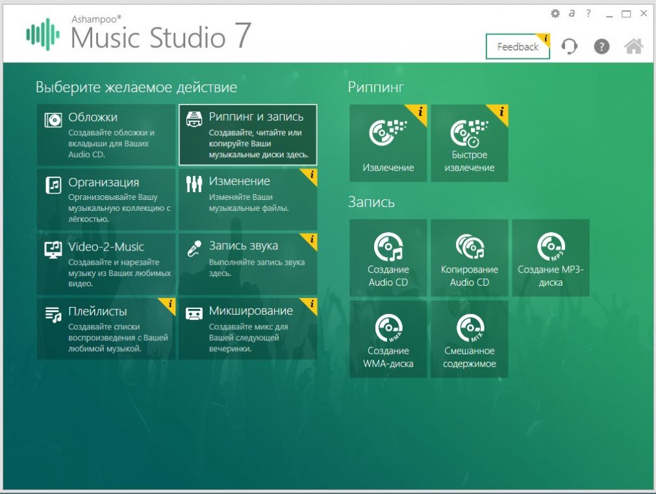The width and height of the screenshot is (656, 494).
Task: Click the info badge on Плейлисты tile
Action: (x=170, y=304)
